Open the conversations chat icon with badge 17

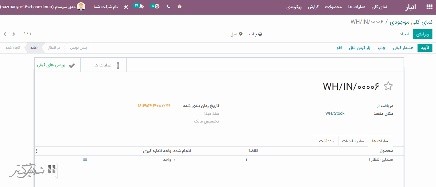click(x=139, y=6)
